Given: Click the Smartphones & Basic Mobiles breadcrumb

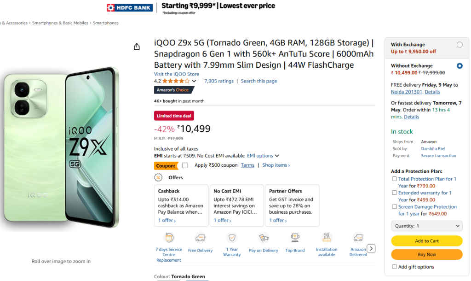Looking at the screenshot, I should coord(60,23).
